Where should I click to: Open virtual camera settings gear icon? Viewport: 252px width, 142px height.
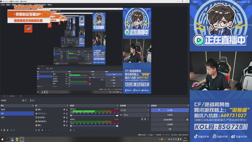[x=187, y=120]
